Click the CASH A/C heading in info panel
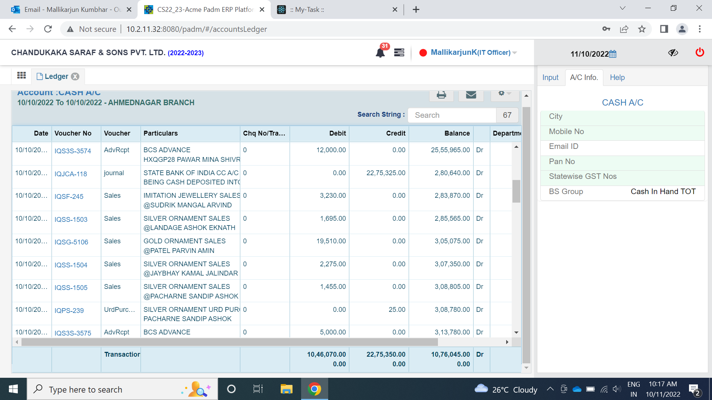 622,103
